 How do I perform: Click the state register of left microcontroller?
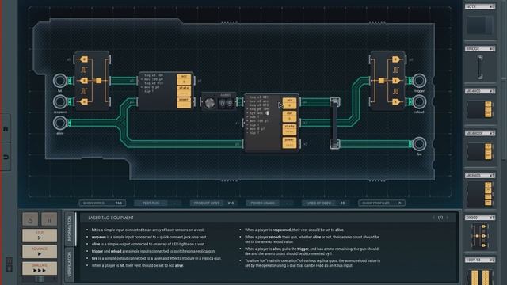pos(184,91)
